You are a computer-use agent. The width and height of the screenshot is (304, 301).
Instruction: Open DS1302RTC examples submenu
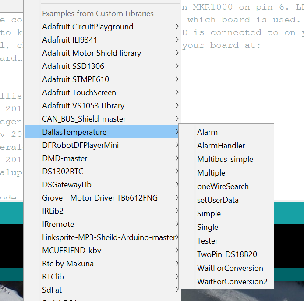tap(103, 172)
